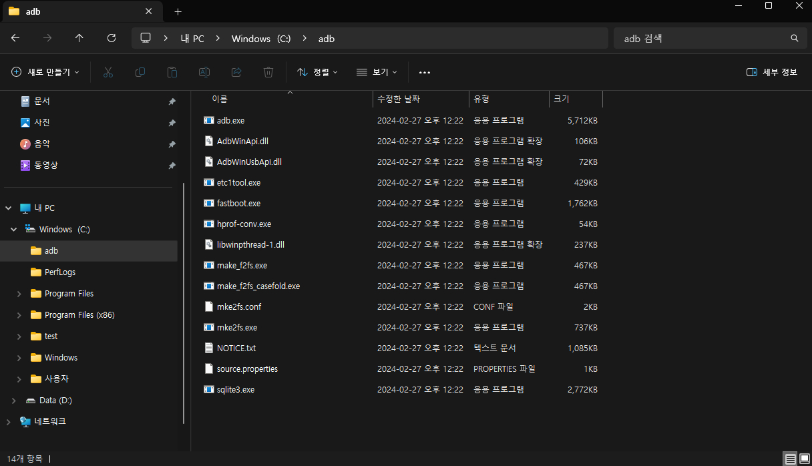Click the search magnifier icon
Image resolution: width=812 pixels, height=466 pixels.
tap(795, 38)
